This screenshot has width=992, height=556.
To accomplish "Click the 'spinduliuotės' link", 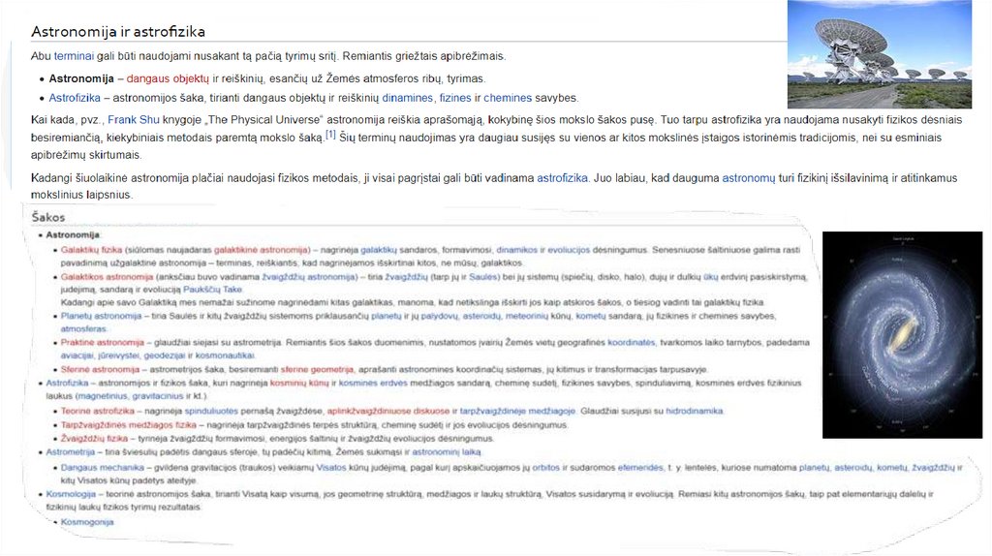I will [211, 411].
